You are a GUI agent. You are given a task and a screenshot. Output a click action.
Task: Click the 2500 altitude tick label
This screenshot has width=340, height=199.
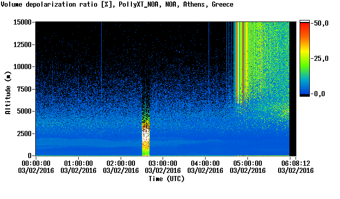25,134
